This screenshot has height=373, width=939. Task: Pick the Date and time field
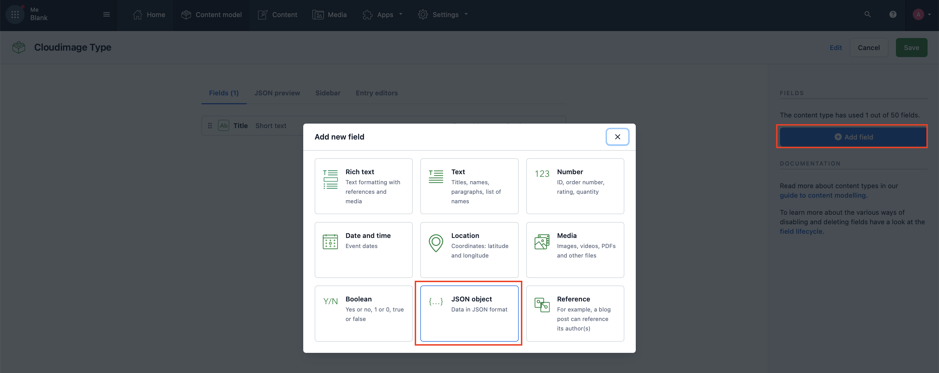click(x=363, y=250)
